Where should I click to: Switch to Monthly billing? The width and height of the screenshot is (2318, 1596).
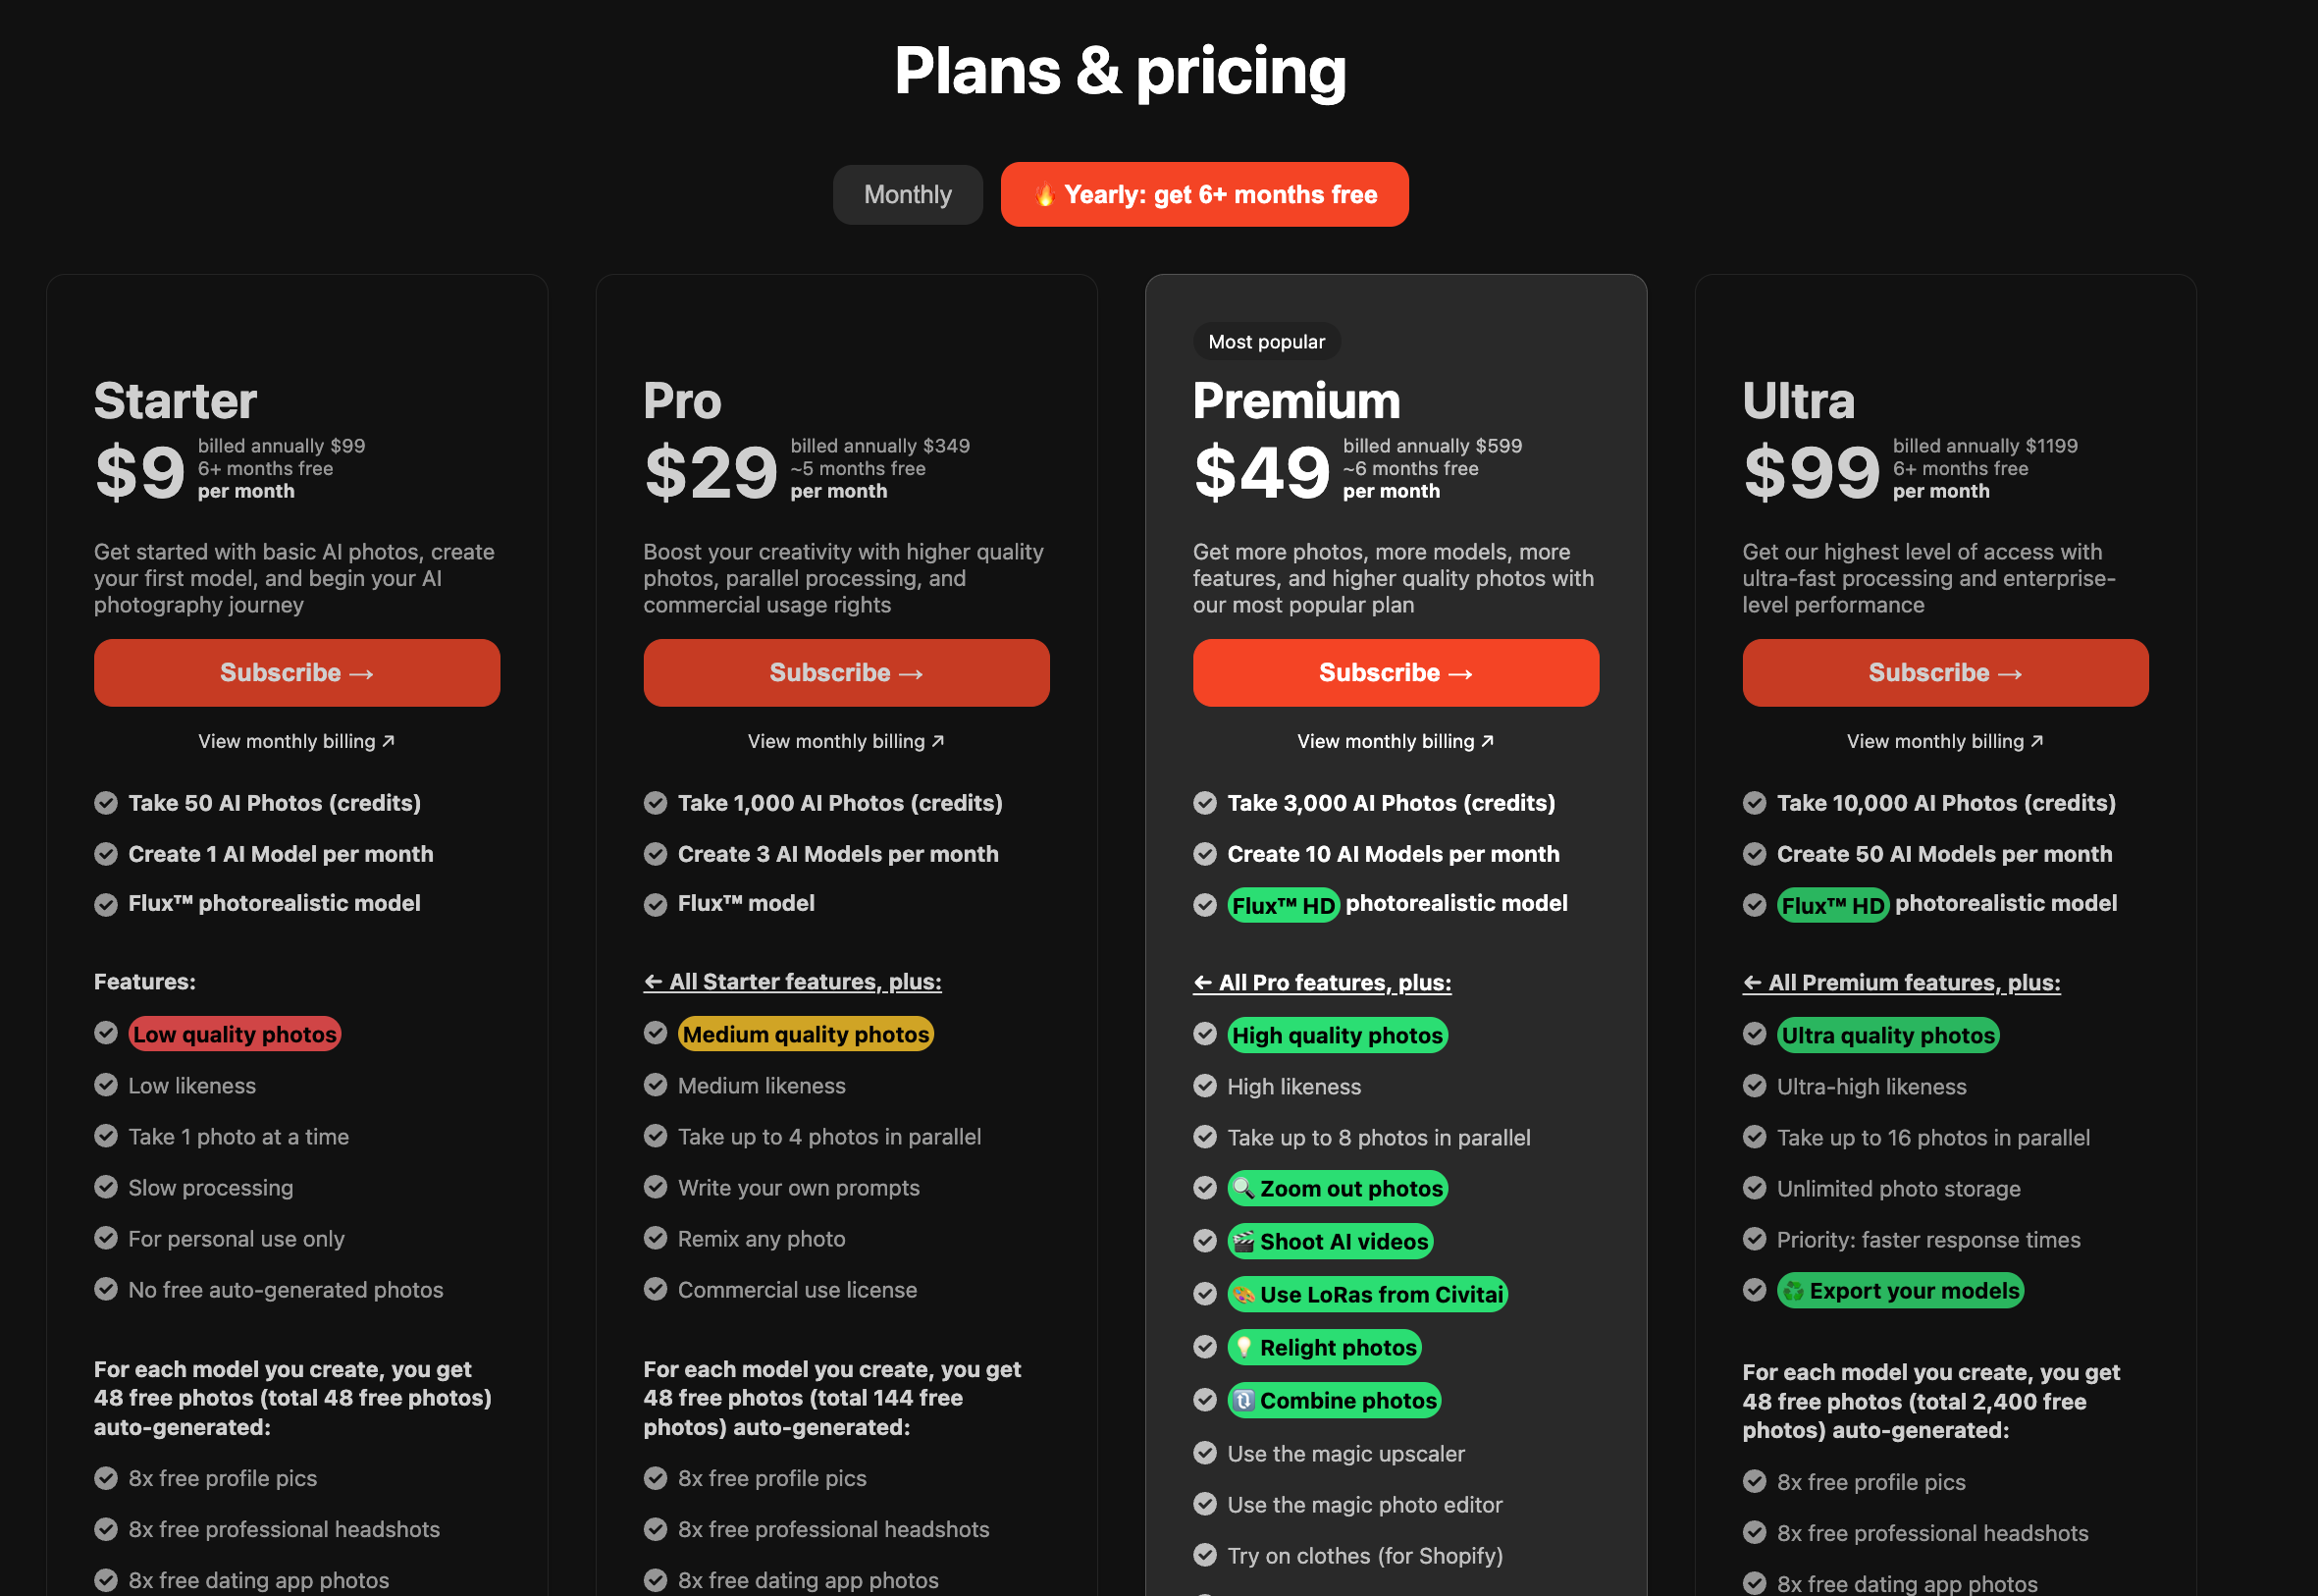[x=907, y=195]
